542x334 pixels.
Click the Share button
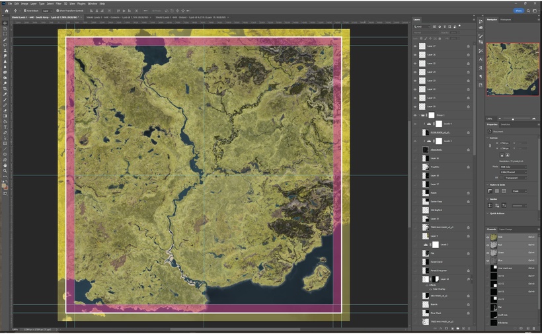518,11
